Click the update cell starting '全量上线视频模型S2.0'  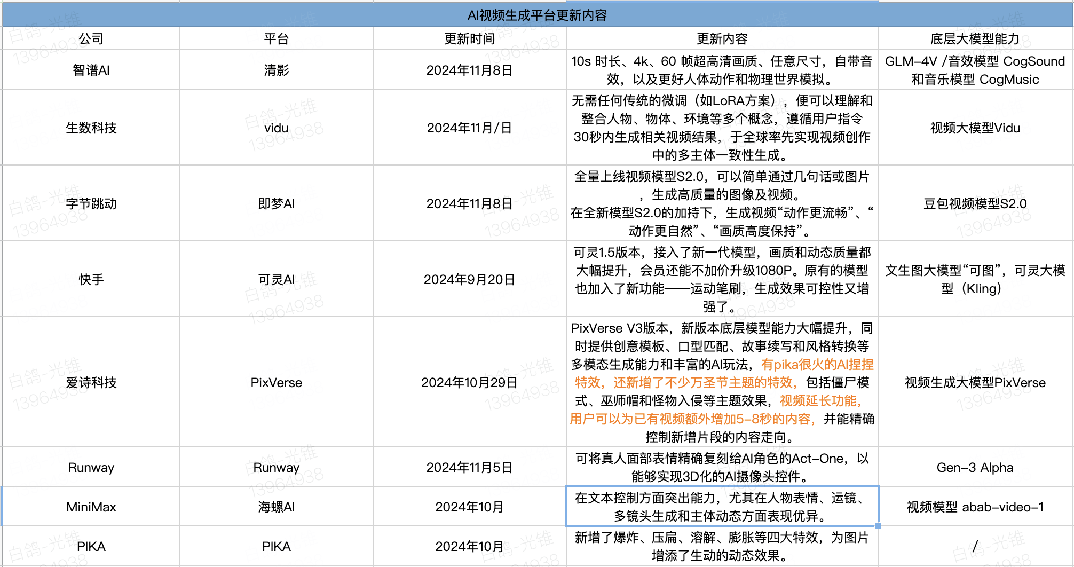coord(722,203)
